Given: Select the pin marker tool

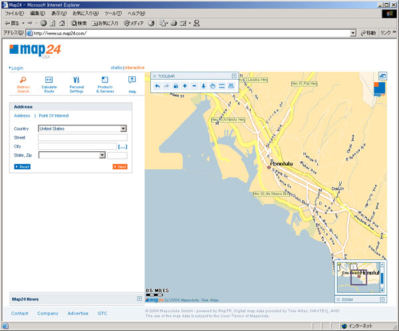Looking at the screenshot, I should pos(203,86).
